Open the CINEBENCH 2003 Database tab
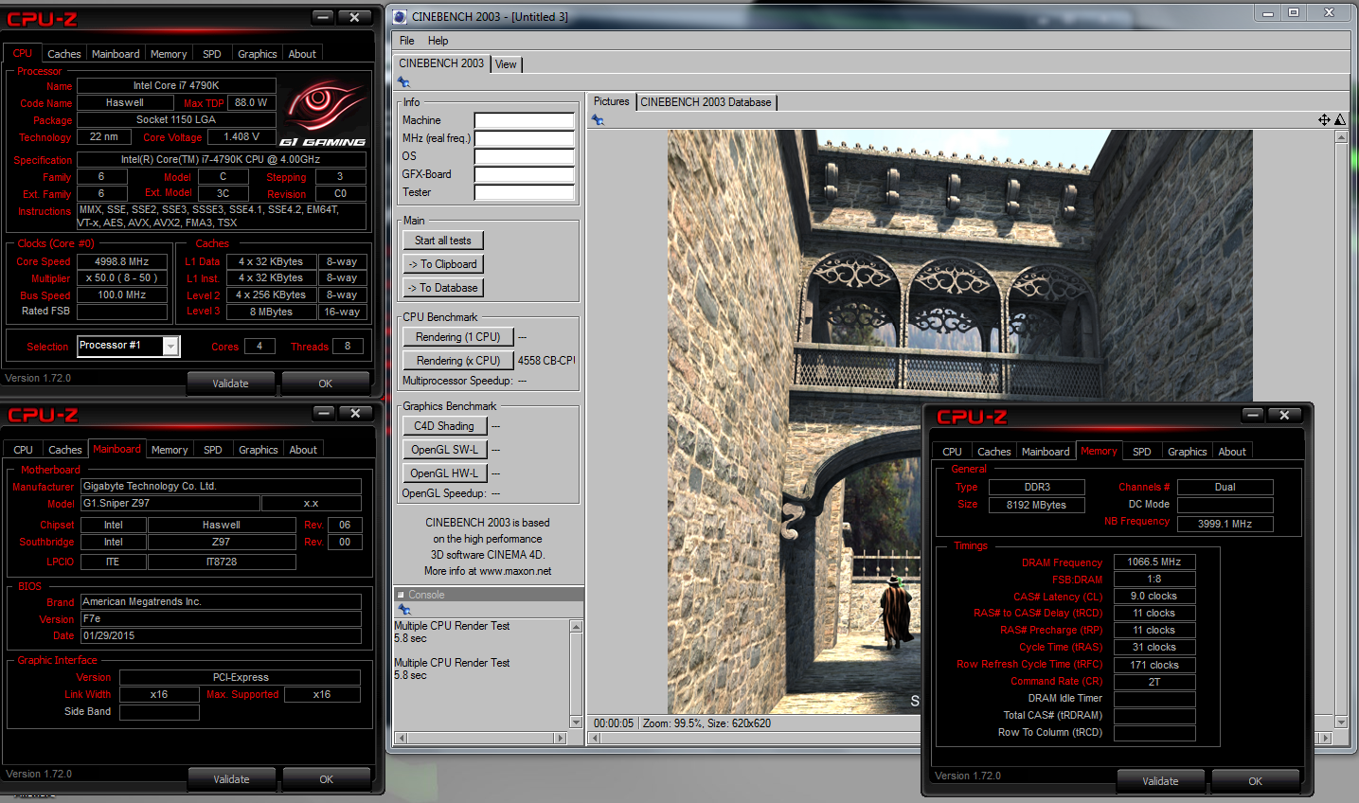 [x=706, y=102]
